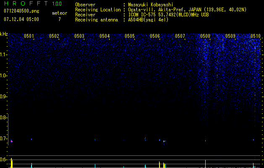Image resolution: width=264 pixels, height=168 pixels.
Task: Click the Observer label
Action: click(85, 5)
